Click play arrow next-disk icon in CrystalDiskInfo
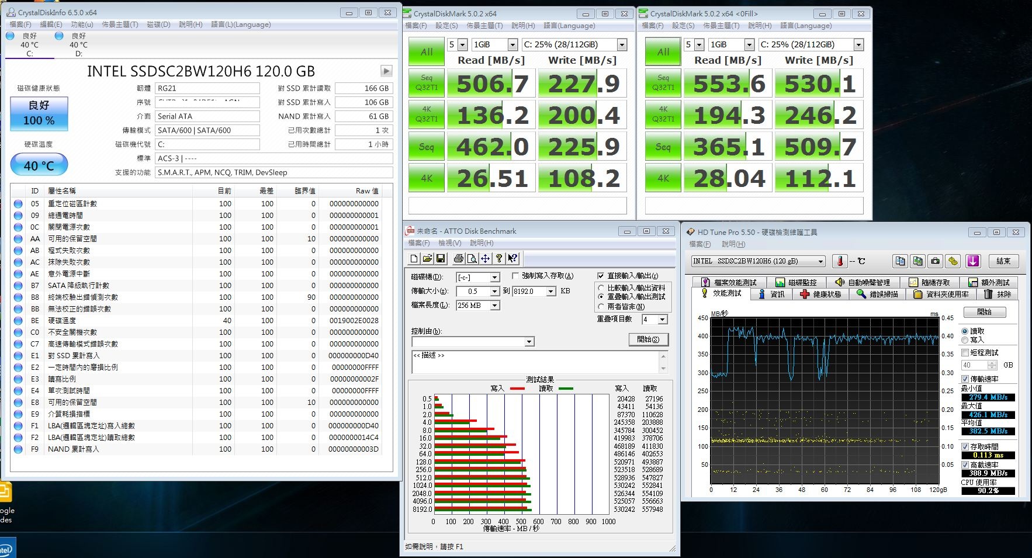 point(386,71)
